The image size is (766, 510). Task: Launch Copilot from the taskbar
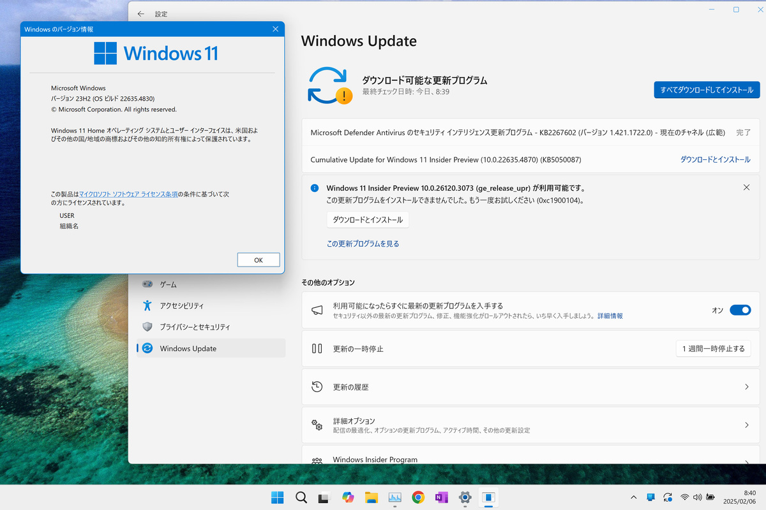[348, 497]
